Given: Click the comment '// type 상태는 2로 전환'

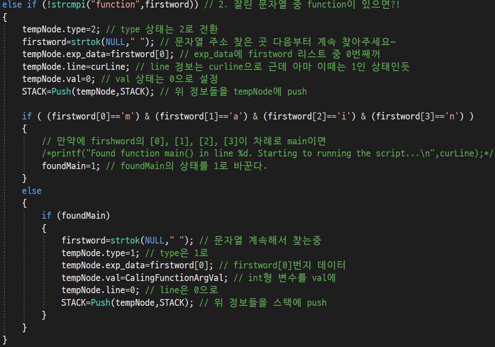Looking at the screenshot, I should [x=162, y=29].
